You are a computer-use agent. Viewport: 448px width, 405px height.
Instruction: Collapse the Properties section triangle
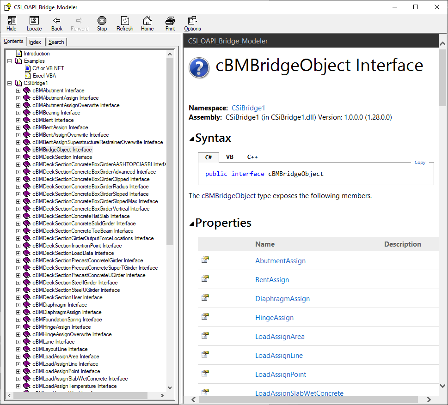(x=191, y=224)
